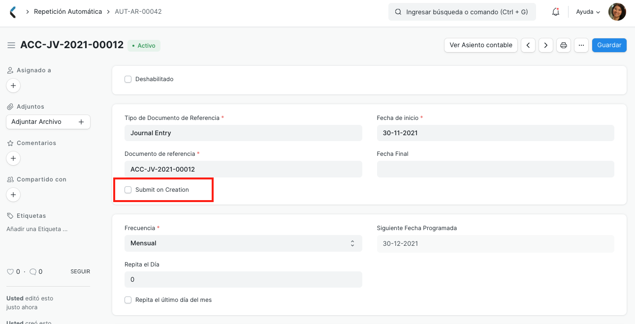Toggle the sidebar hamburger icon
The height and width of the screenshot is (324, 635).
coord(11,45)
